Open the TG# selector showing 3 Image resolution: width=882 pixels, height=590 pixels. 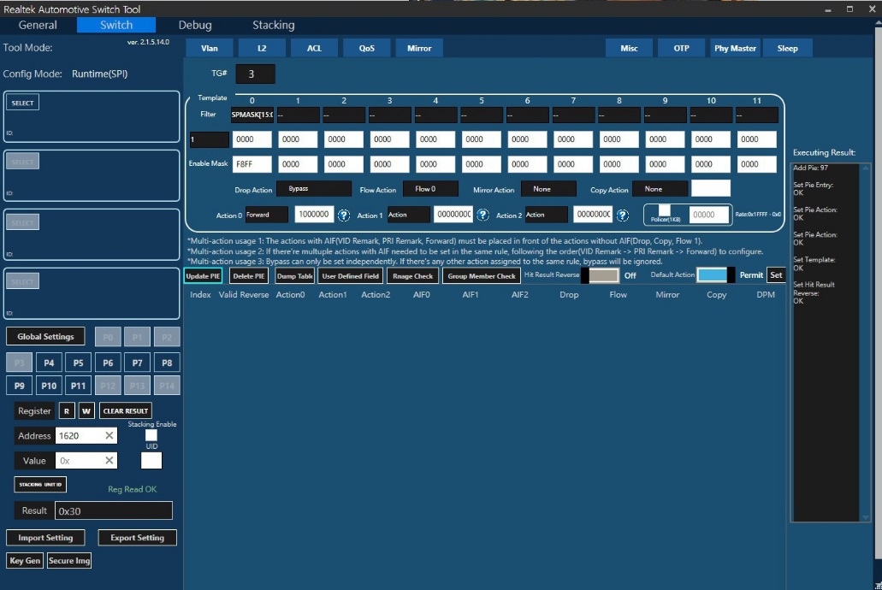click(x=256, y=74)
